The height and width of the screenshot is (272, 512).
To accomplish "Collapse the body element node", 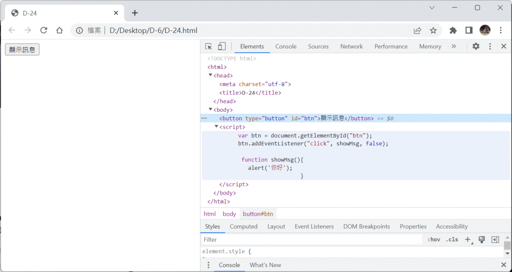I will [x=210, y=109].
